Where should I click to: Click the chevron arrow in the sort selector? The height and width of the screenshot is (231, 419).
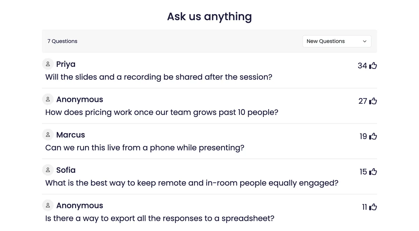pyautogui.click(x=365, y=41)
